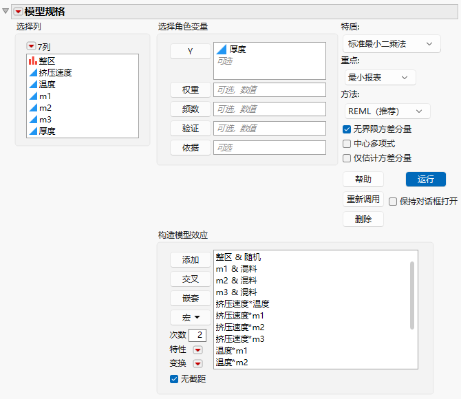Click the 权重 optional numeric field
This screenshot has height=399, width=461.
point(270,89)
